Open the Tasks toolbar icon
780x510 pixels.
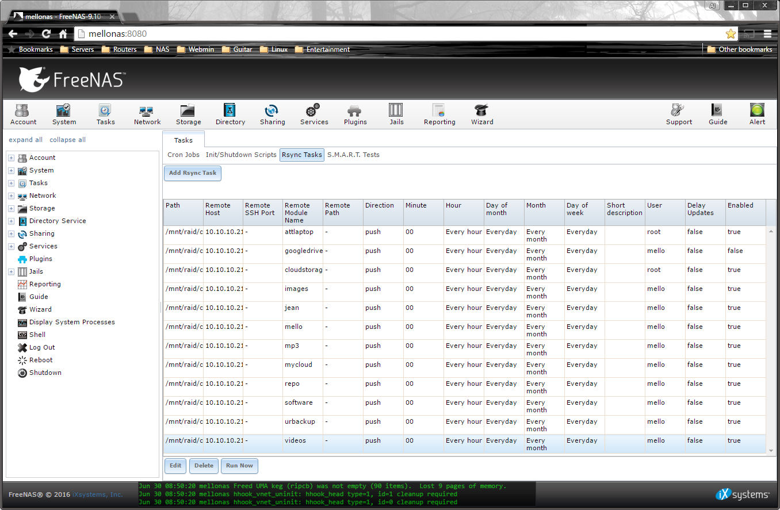click(105, 114)
